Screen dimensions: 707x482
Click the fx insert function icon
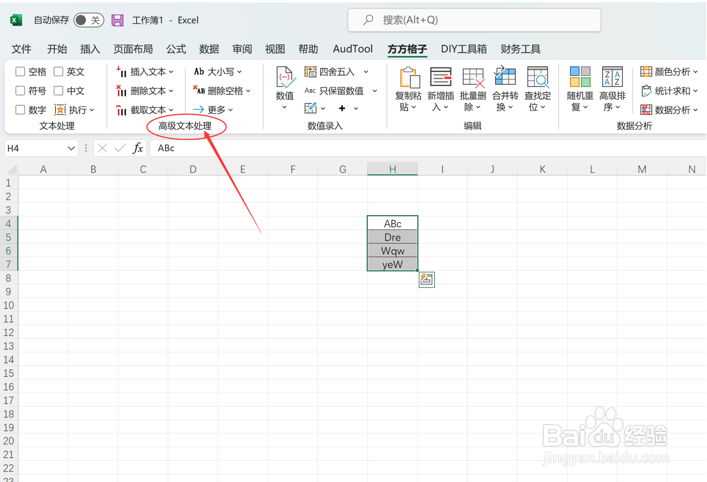(138, 148)
